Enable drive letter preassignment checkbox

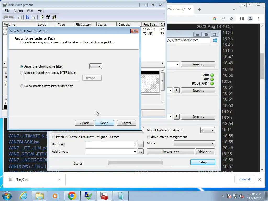pos(149,137)
